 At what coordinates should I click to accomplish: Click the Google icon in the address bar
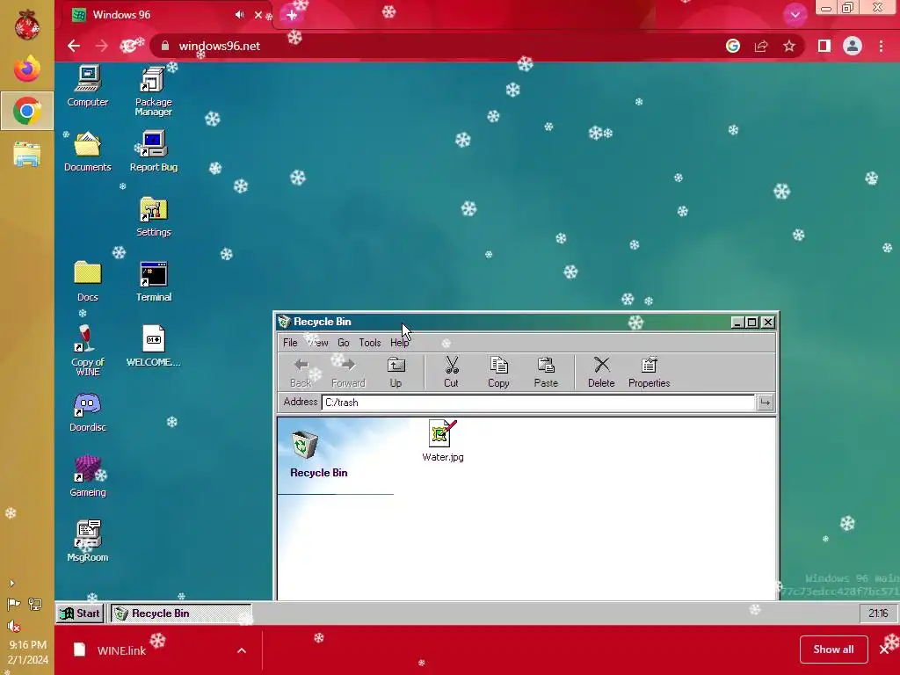(x=733, y=46)
